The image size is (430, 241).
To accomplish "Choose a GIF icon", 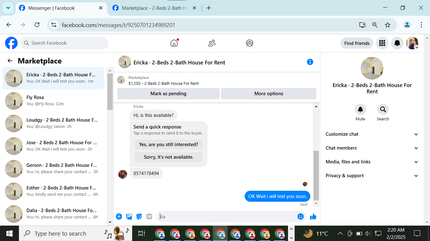I will 149,216.
